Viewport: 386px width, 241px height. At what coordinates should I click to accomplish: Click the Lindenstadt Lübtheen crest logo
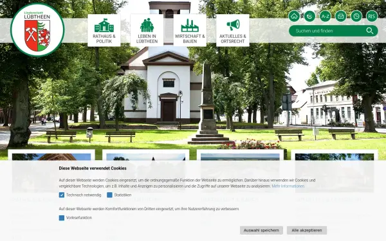click(x=37, y=30)
